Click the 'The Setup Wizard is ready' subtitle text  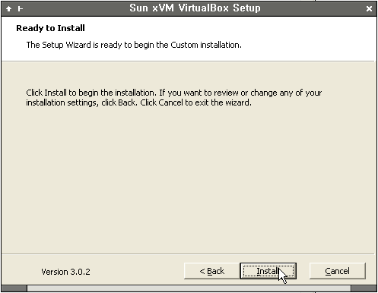(134, 45)
